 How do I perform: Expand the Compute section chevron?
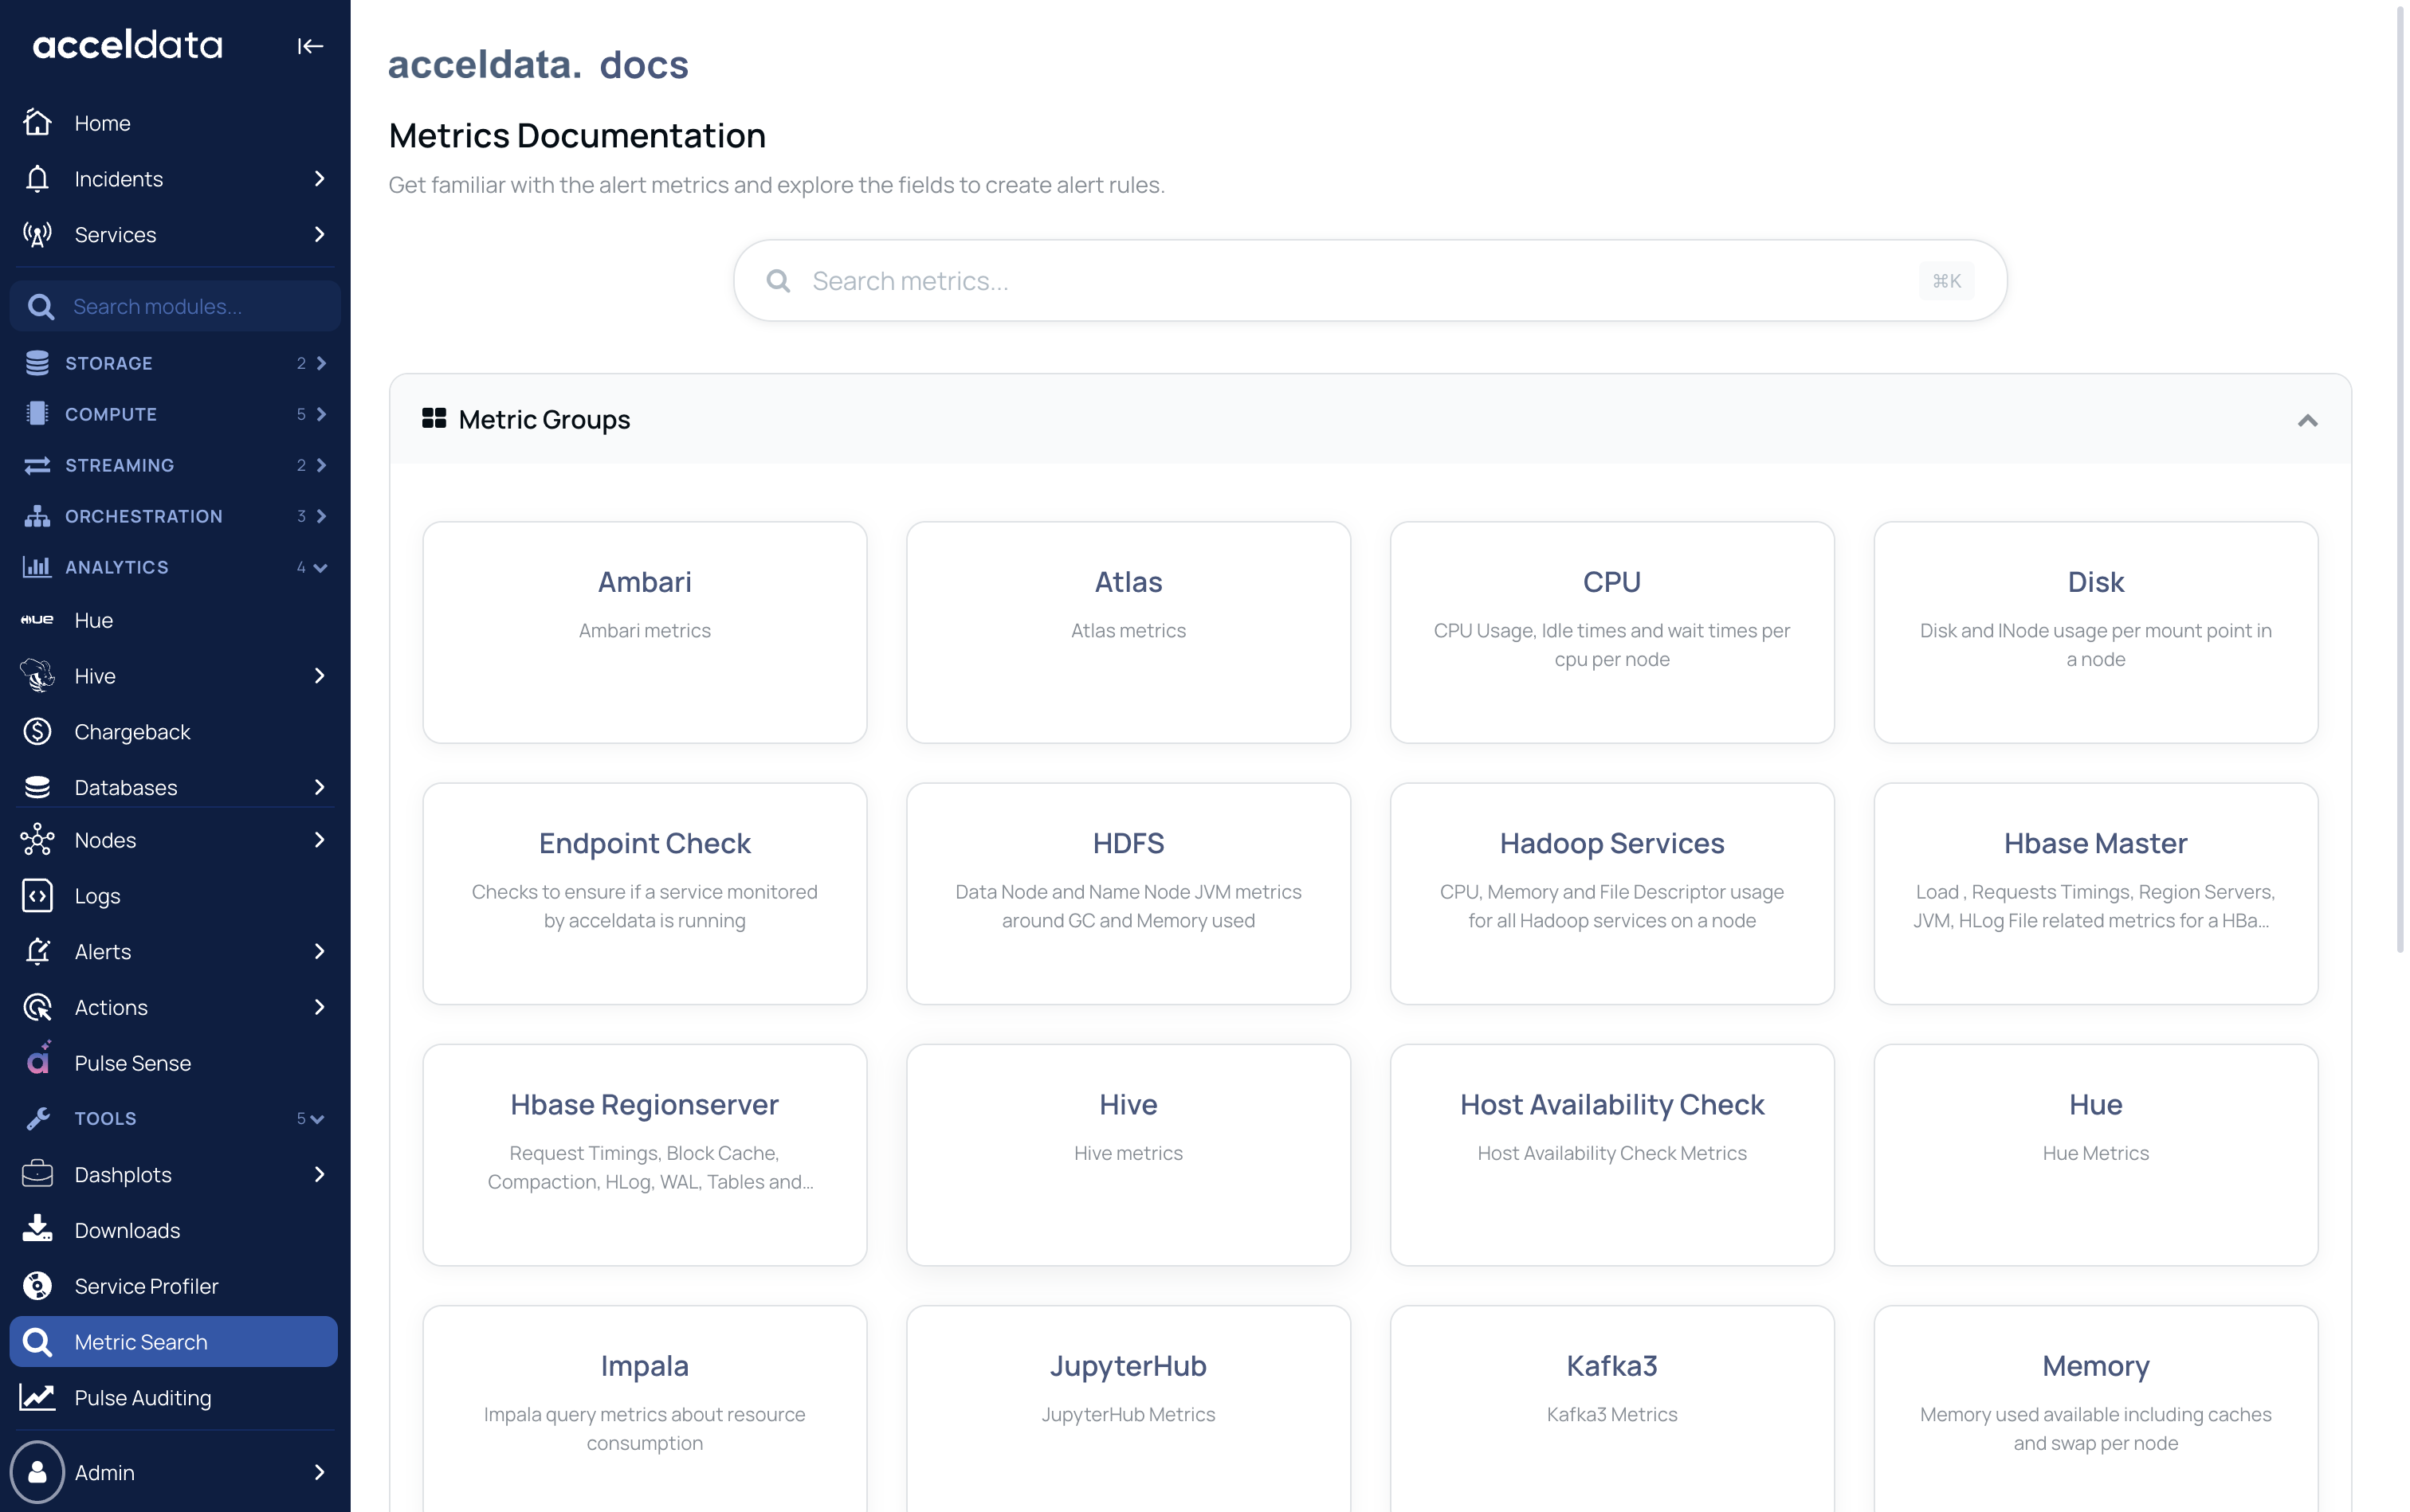pyautogui.click(x=321, y=414)
